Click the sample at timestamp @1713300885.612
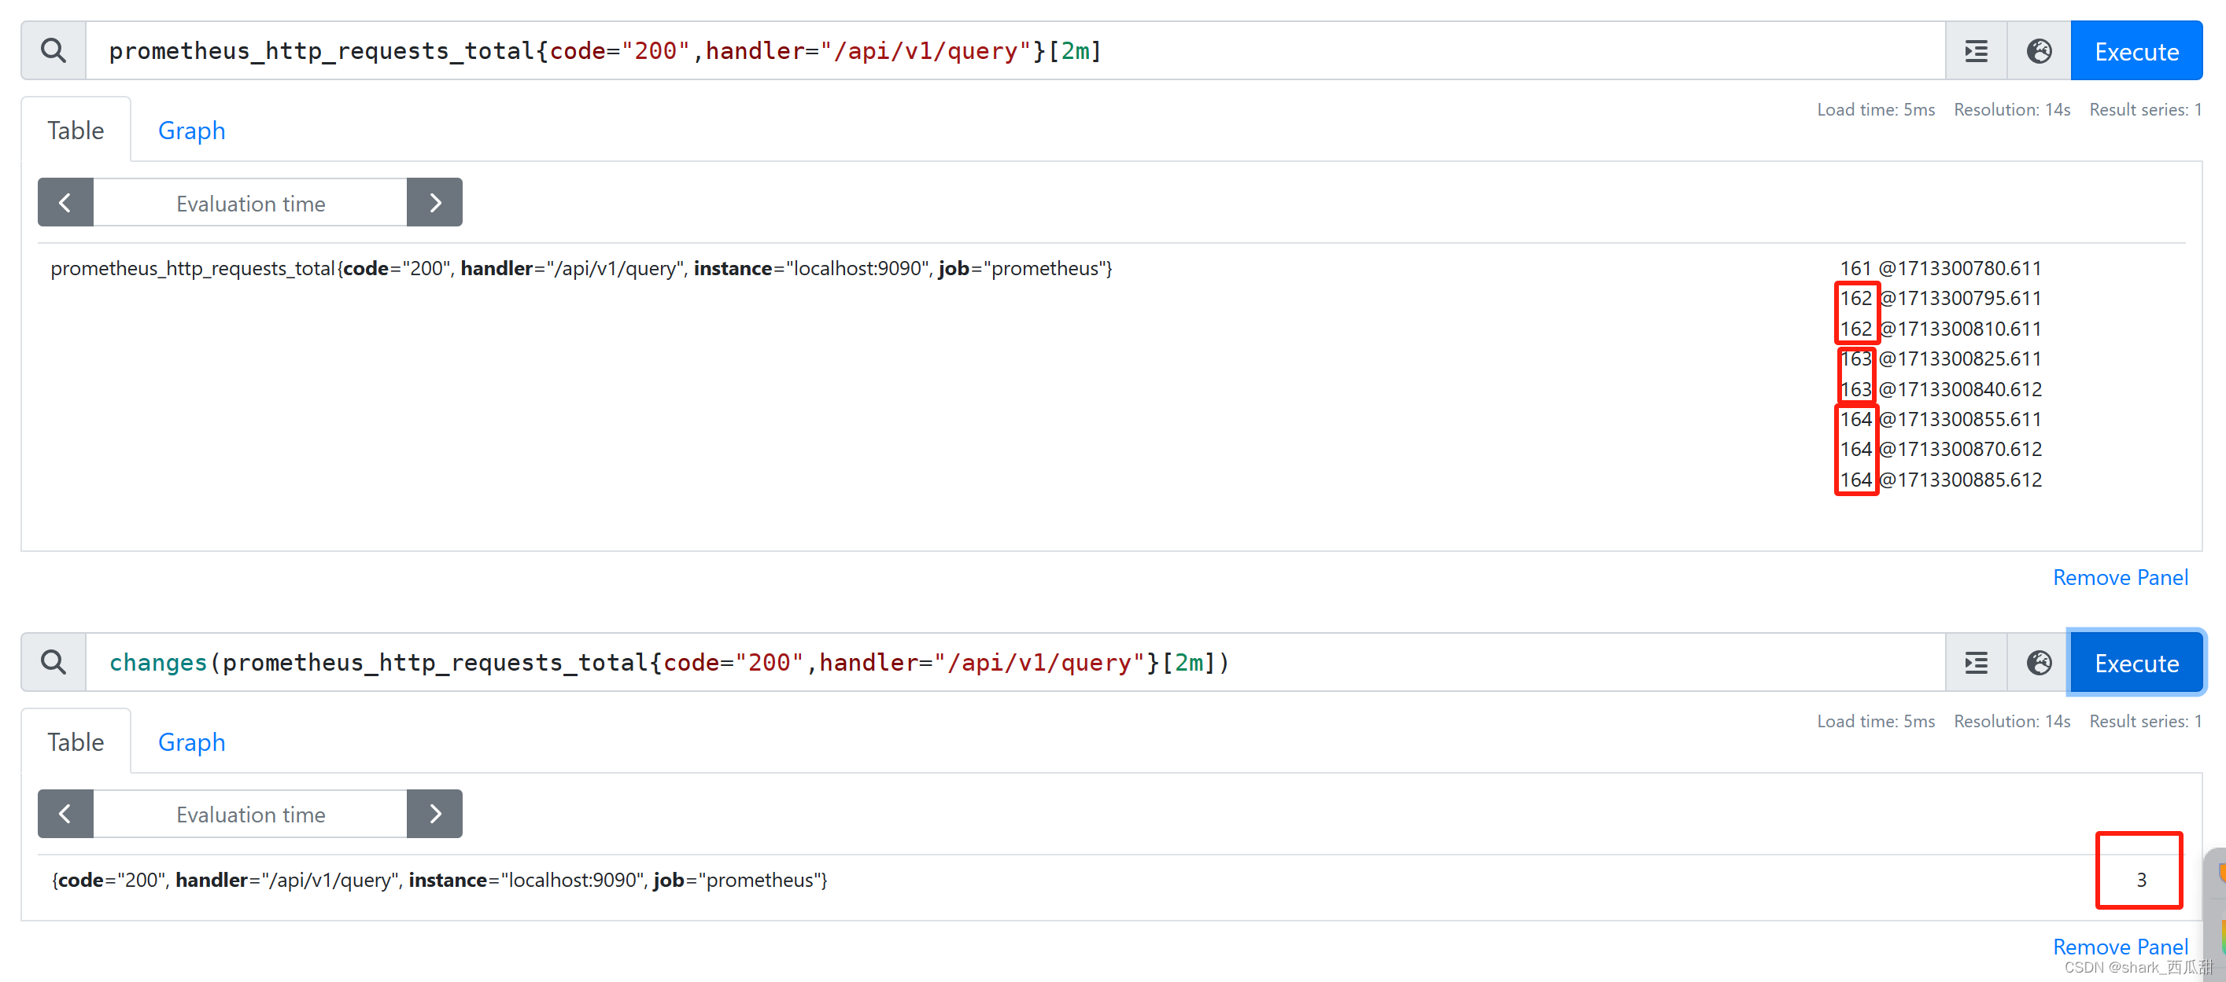The image size is (2226, 982). pos(1940,480)
